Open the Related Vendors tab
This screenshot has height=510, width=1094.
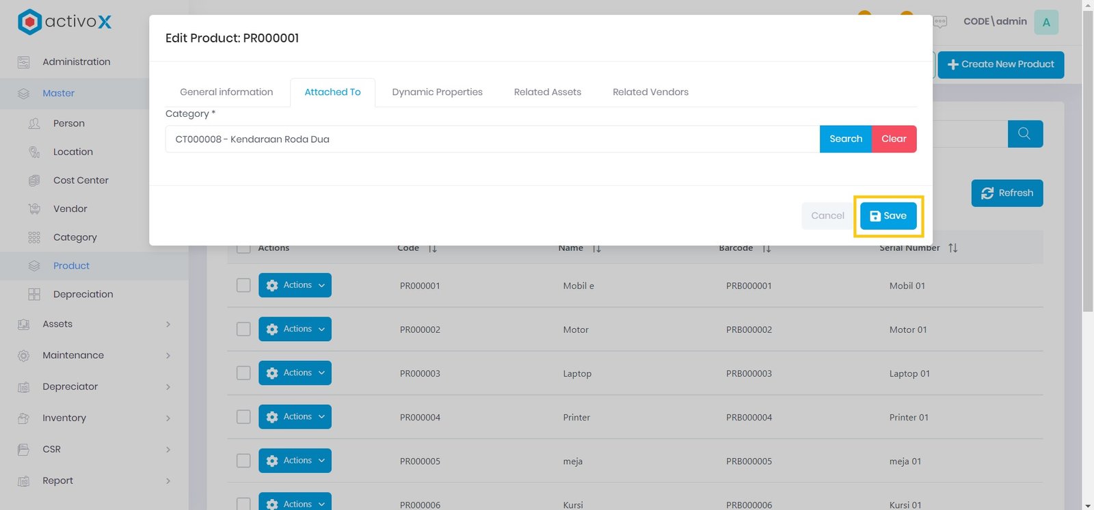pos(650,92)
